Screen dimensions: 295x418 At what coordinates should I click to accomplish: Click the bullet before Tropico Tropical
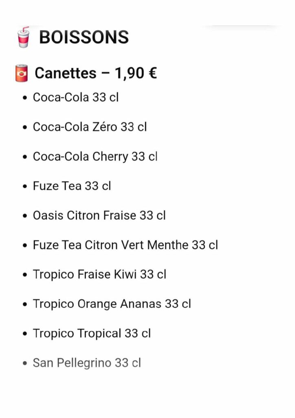(25, 334)
